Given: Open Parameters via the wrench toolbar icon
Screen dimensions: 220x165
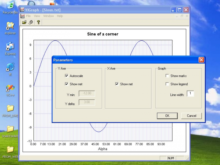Looking at the screenshot, I should [31, 22].
